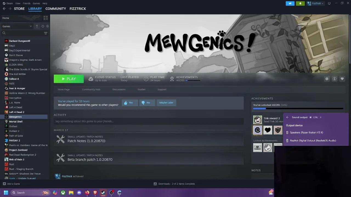Open Downloads status at the bottom
Image resolution: width=351 pixels, height=197 pixels.
pos(174,184)
